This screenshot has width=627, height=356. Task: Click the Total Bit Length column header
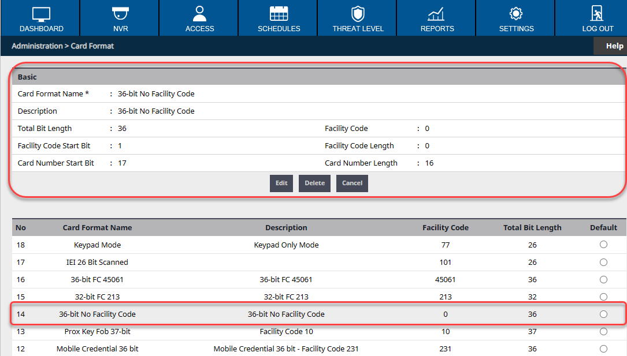pos(532,227)
